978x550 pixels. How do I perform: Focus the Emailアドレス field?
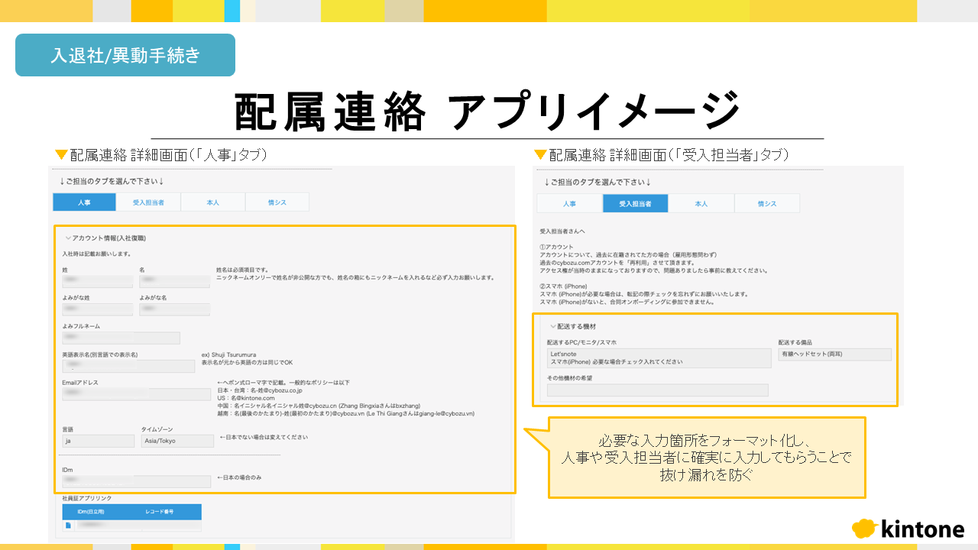pos(137,394)
